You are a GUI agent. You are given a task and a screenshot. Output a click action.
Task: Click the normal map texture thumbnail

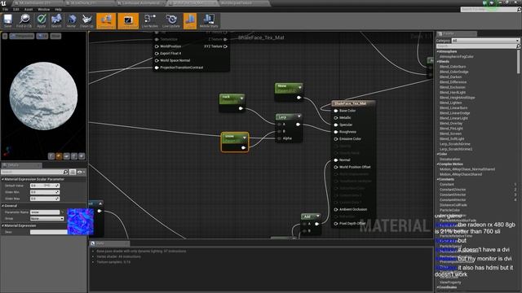80,221
